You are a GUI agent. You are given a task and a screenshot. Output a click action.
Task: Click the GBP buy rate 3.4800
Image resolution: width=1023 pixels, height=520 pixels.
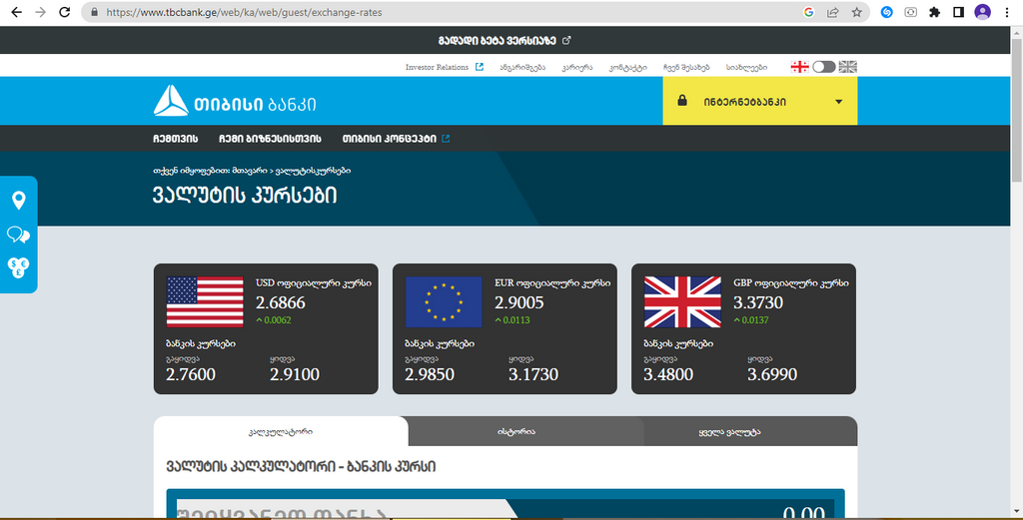pyautogui.click(x=668, y=374)
